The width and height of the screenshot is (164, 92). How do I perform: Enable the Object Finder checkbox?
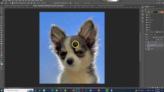(20, 3)
